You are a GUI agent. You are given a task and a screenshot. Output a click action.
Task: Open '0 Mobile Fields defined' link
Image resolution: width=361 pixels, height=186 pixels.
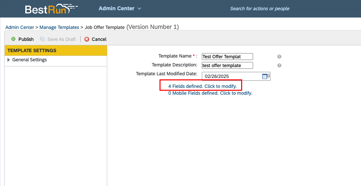tap(210, 93)
